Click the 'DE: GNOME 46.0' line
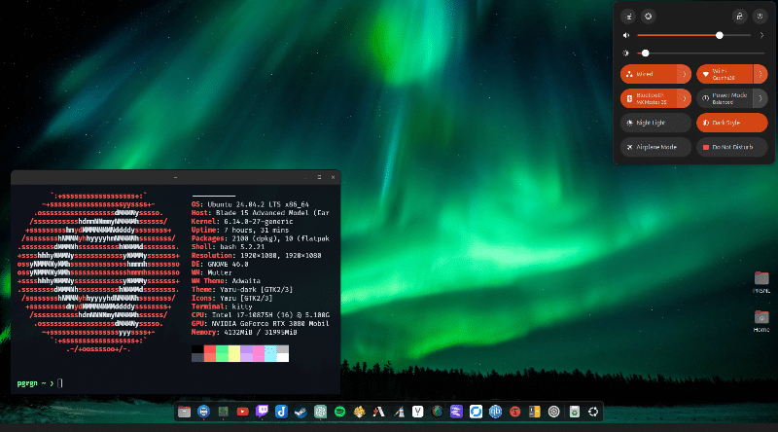Image resolution: width=778 pixels, height=432 pixels. pos(220,265)
